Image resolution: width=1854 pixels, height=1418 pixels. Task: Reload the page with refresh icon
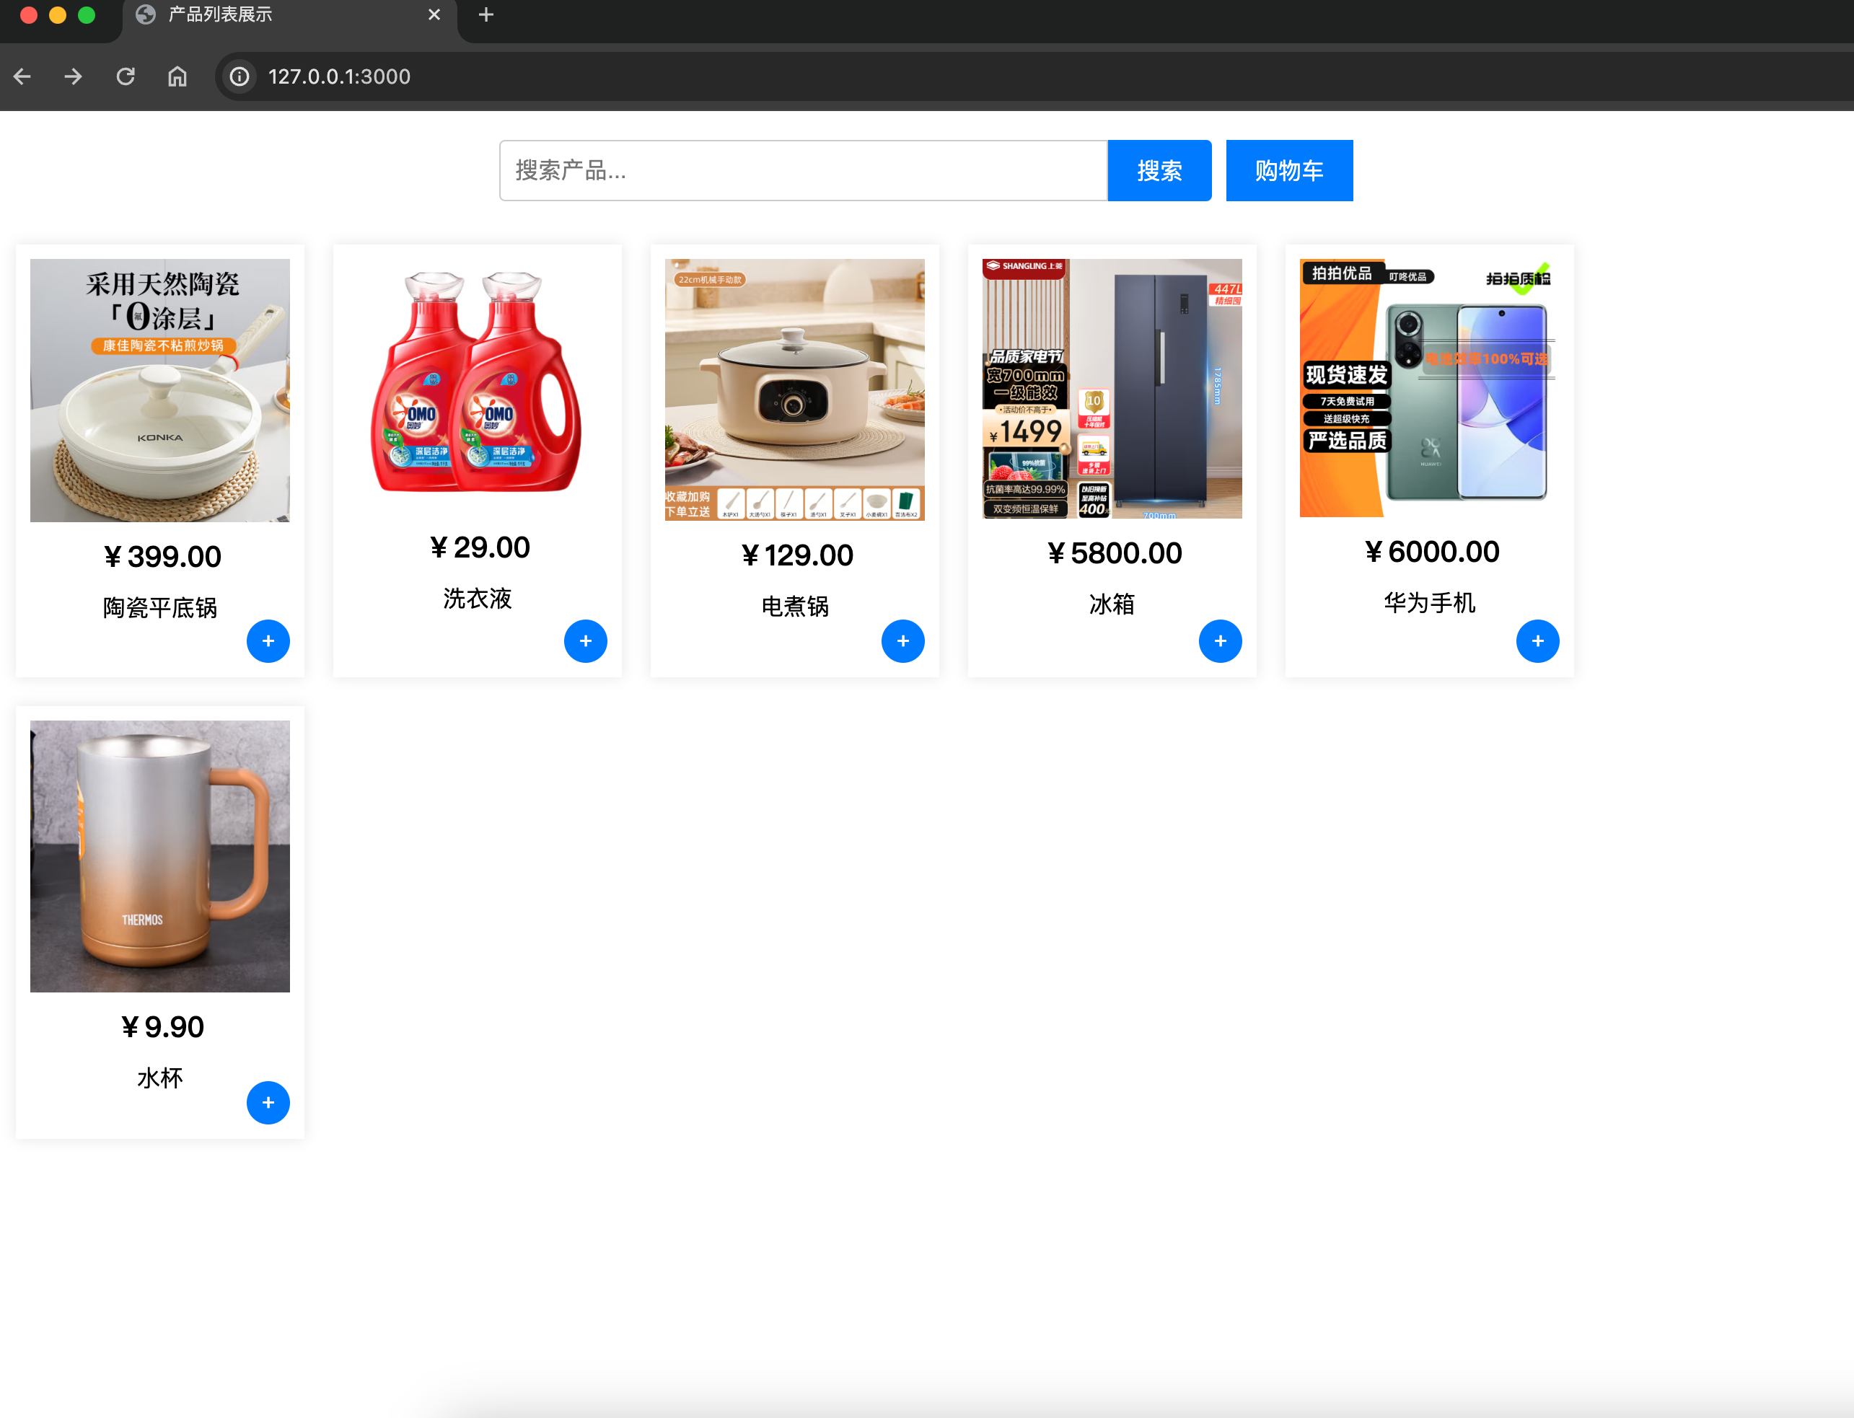coord(126,76)
